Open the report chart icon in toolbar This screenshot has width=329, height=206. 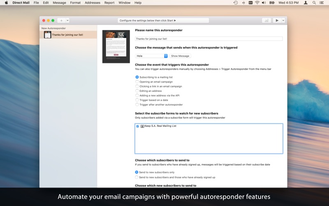[266, 20]
